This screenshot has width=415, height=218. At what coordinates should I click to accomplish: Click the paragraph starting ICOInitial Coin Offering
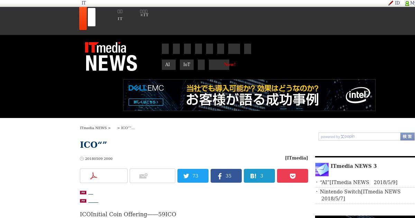pyautogui.click(x=128, y=215)
